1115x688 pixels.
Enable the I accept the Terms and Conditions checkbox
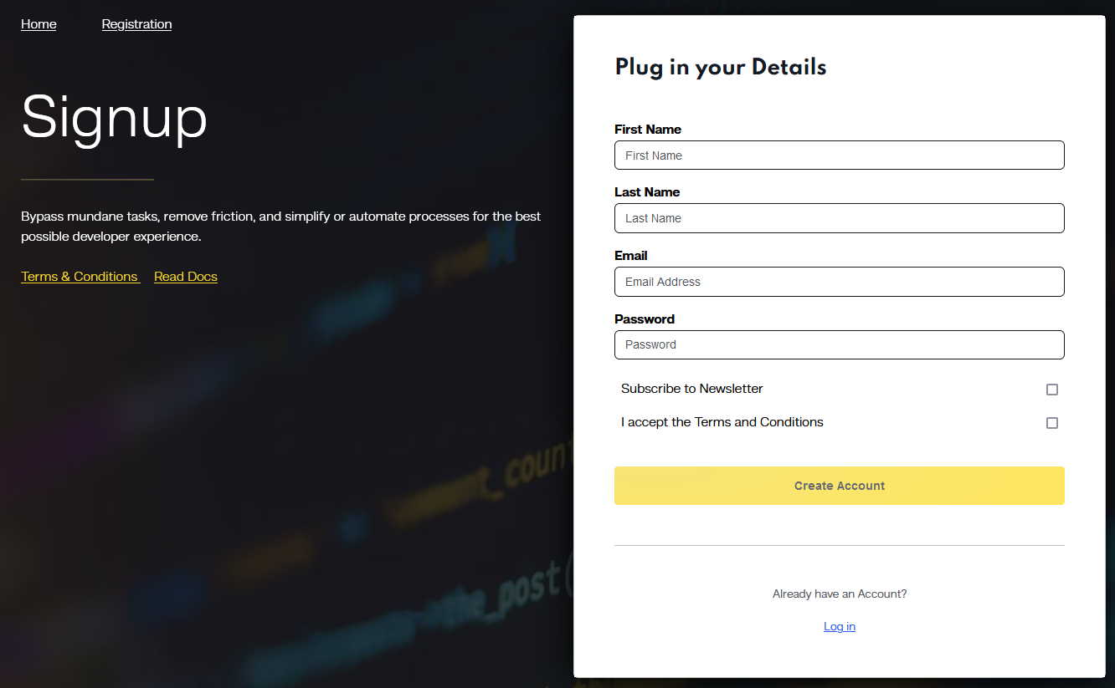coord(1052,423)
